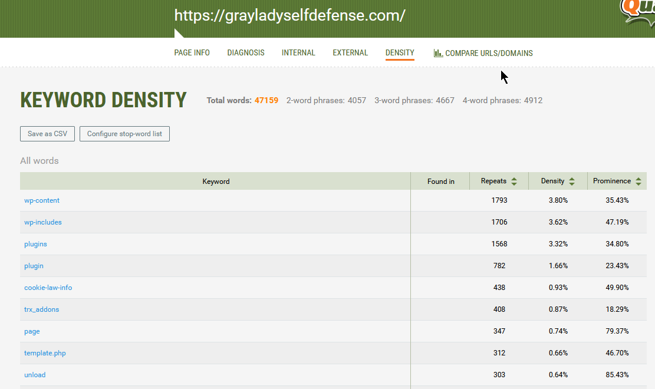Open the Internal links tab
This screenshot has height=389, width=655.
click(x=298, y=53)
